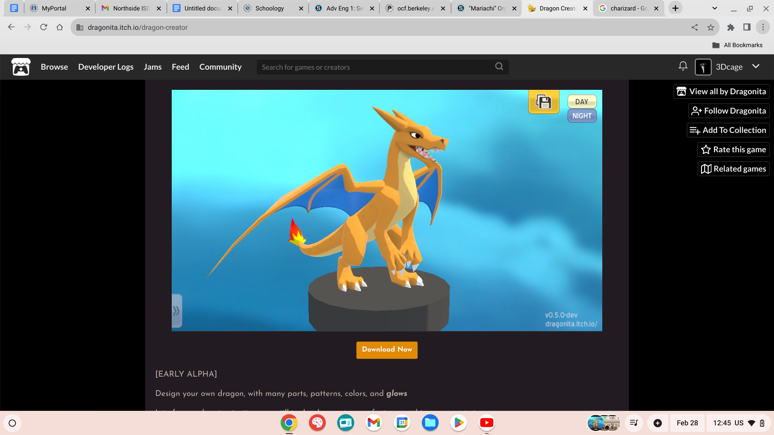Image resolution: width=774 pixels, height=435 pixels.
Task: Click the share page icon
Action: (x=695, y=27)
